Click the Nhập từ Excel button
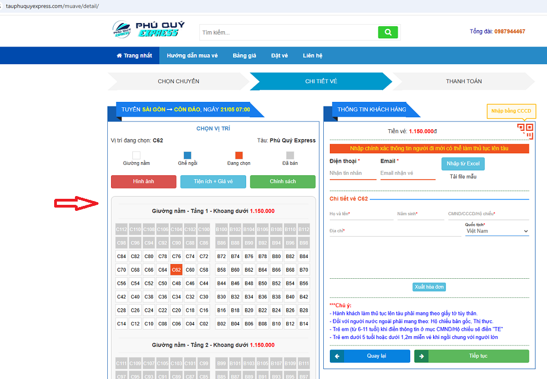This screenshot has width=547, height=379. pos(463,164)
